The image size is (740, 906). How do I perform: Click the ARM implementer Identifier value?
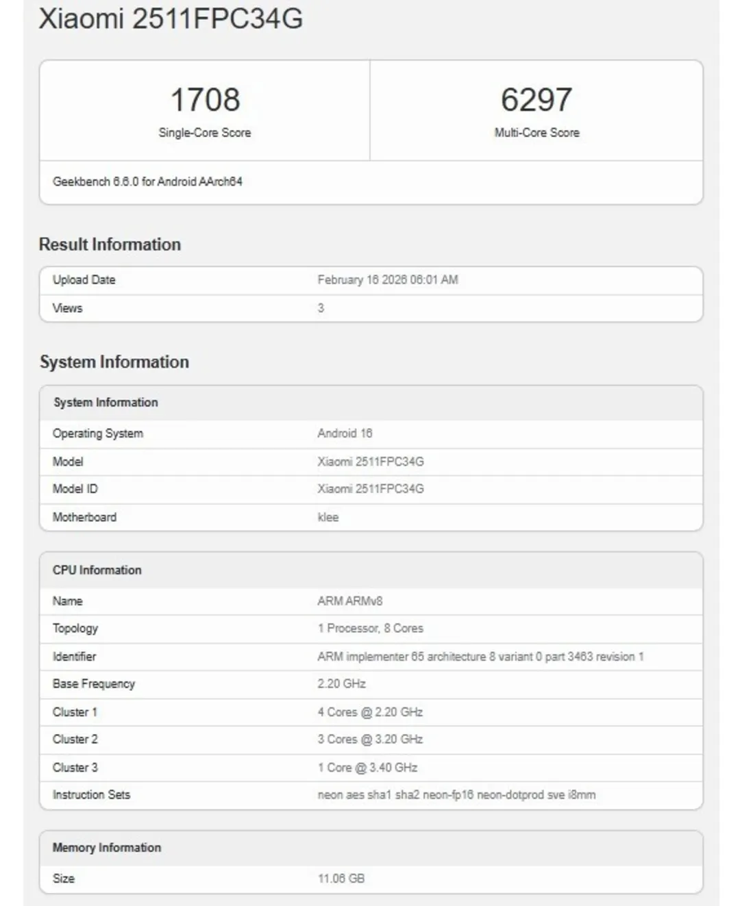(480, 656)
